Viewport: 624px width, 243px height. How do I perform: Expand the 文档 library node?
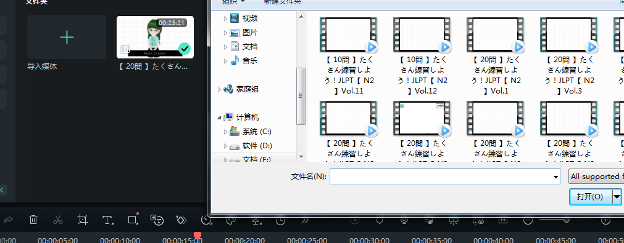(226, 47)
